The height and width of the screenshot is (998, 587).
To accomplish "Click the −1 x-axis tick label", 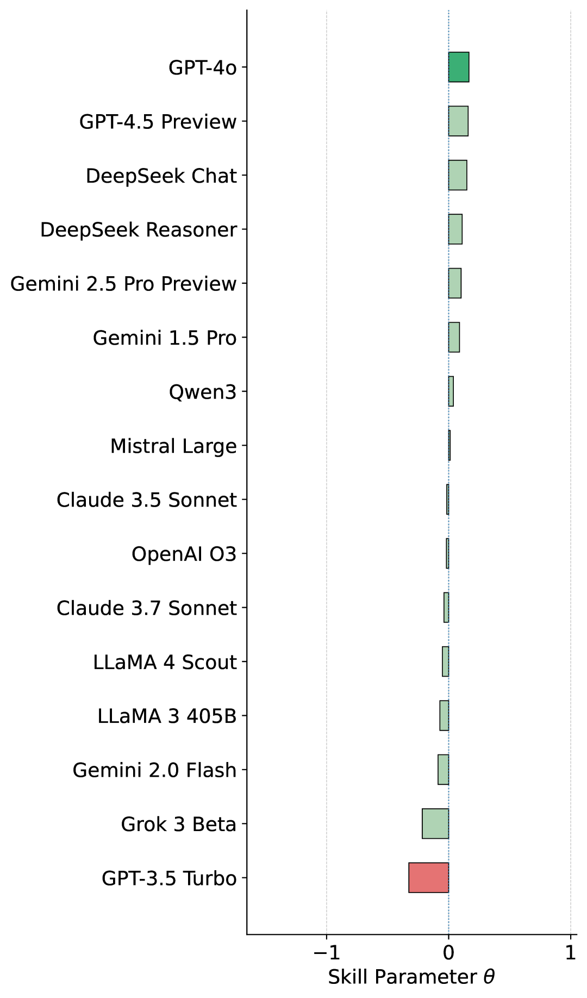I will (x=326, y=952).
